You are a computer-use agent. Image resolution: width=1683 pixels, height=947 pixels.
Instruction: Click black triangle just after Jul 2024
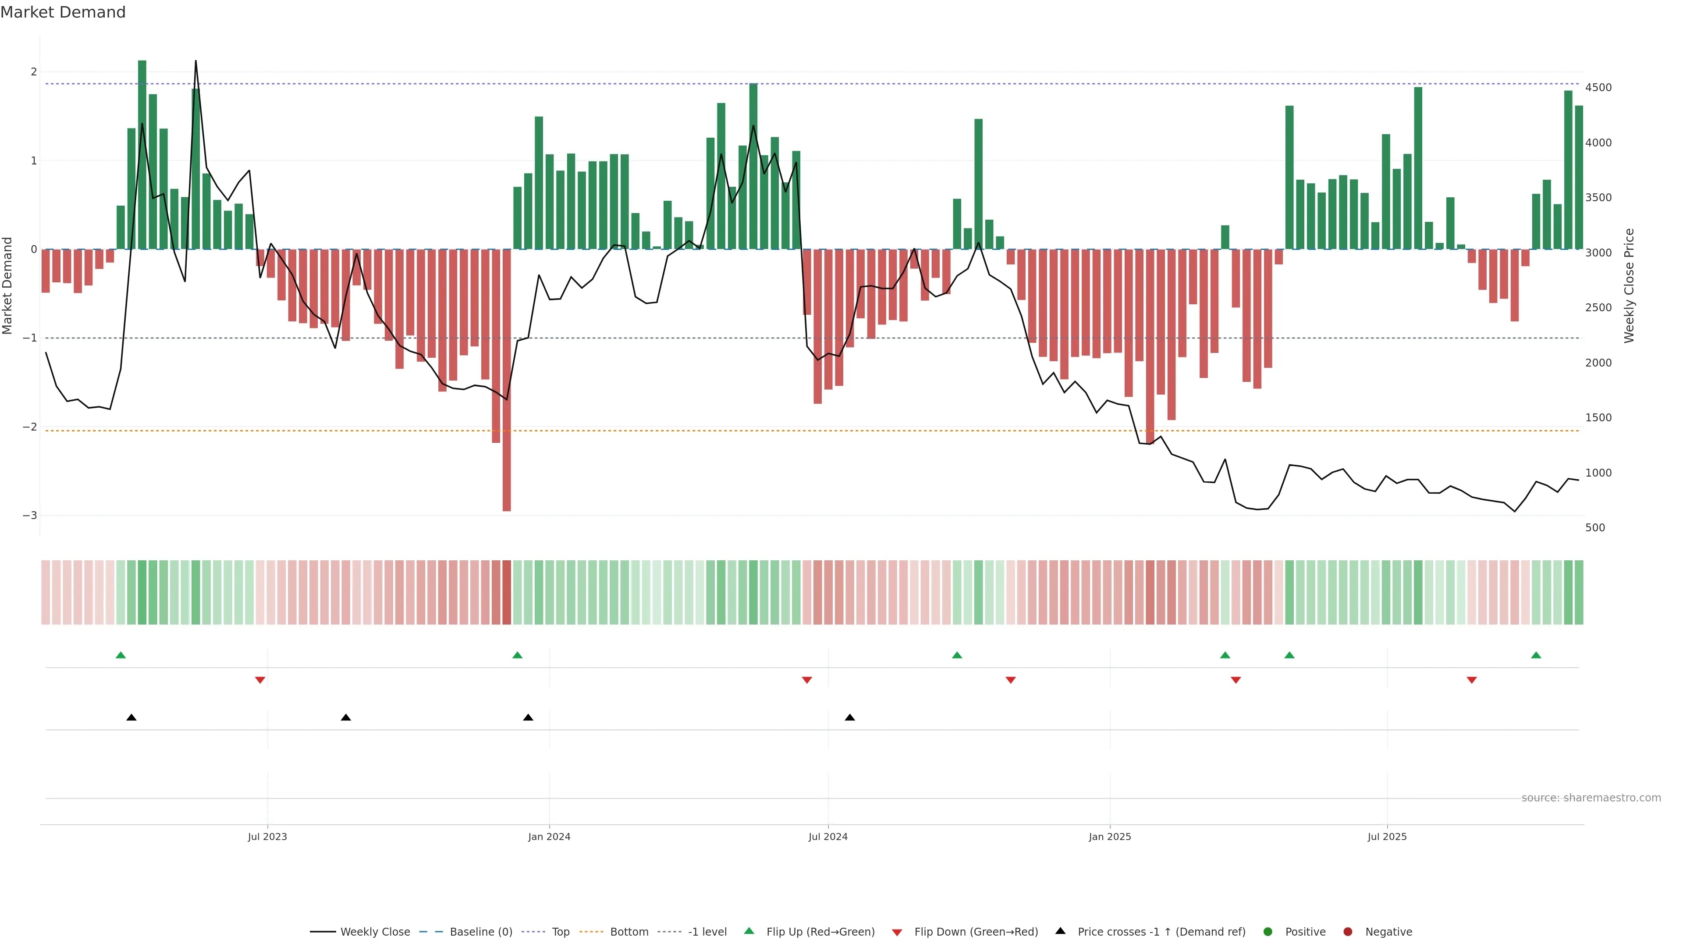point(849,718)
